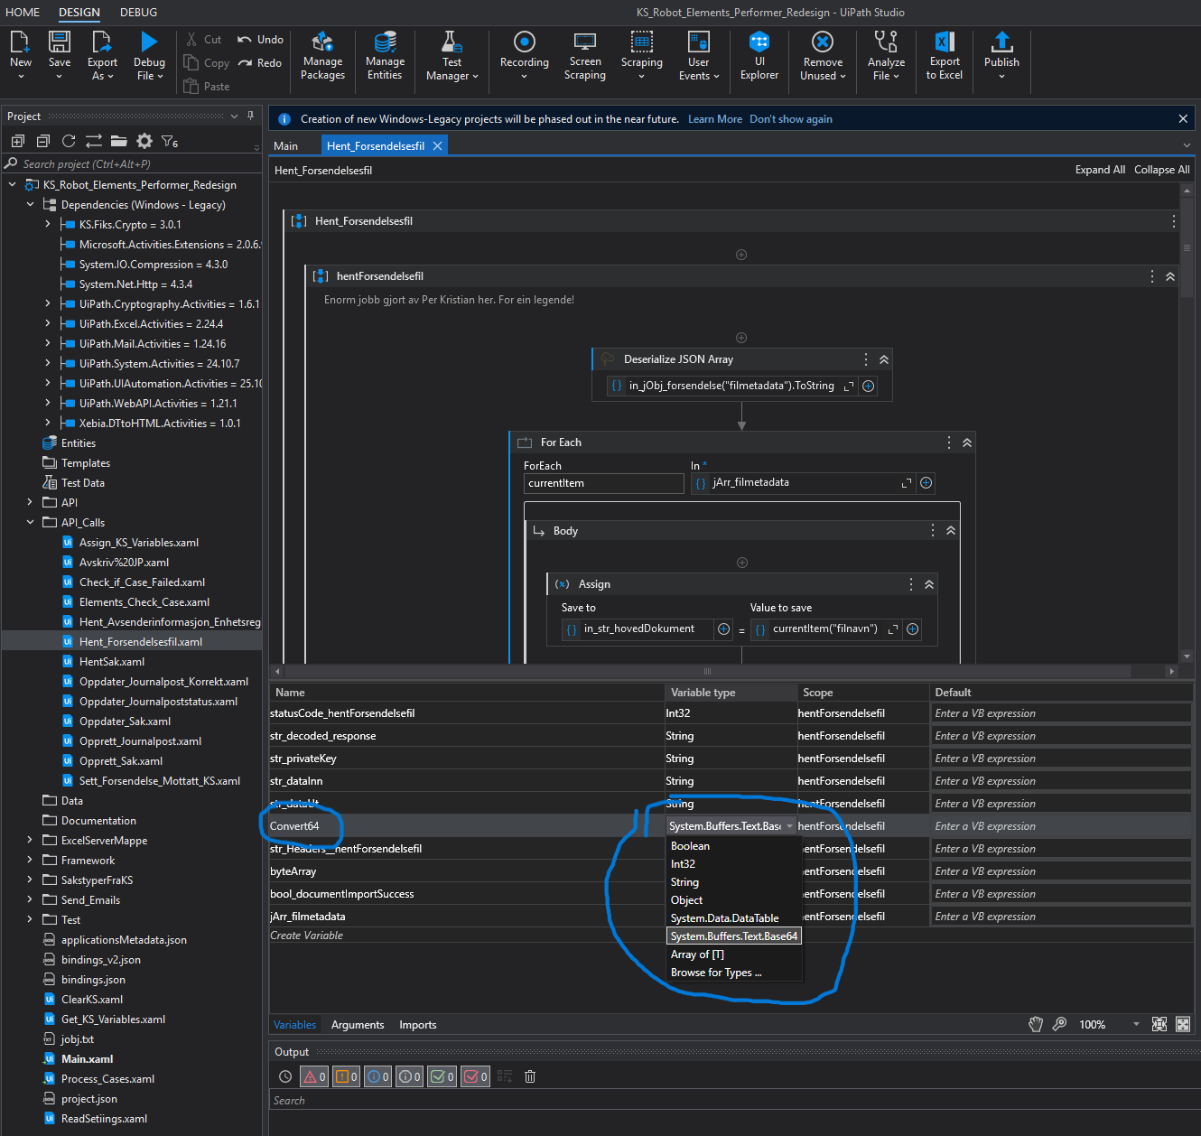Toggle timestamps with the Output clock icon
The height and width of the screenshot is (1136, 1201).
(285, 1076)
